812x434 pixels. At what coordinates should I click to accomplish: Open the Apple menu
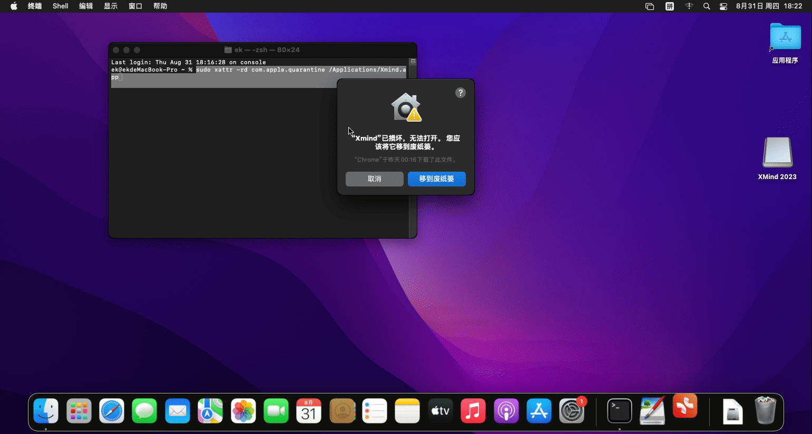14,6
